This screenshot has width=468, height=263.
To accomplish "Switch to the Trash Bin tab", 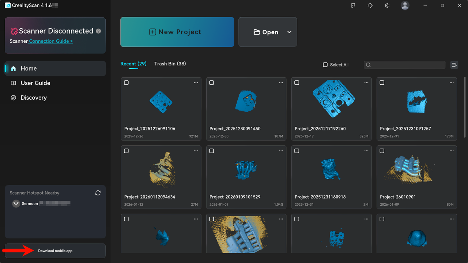I will (170, 64).
